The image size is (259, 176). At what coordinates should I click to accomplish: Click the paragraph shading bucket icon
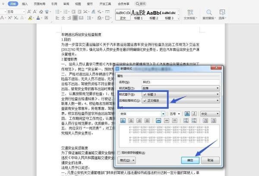pos(99,18)
